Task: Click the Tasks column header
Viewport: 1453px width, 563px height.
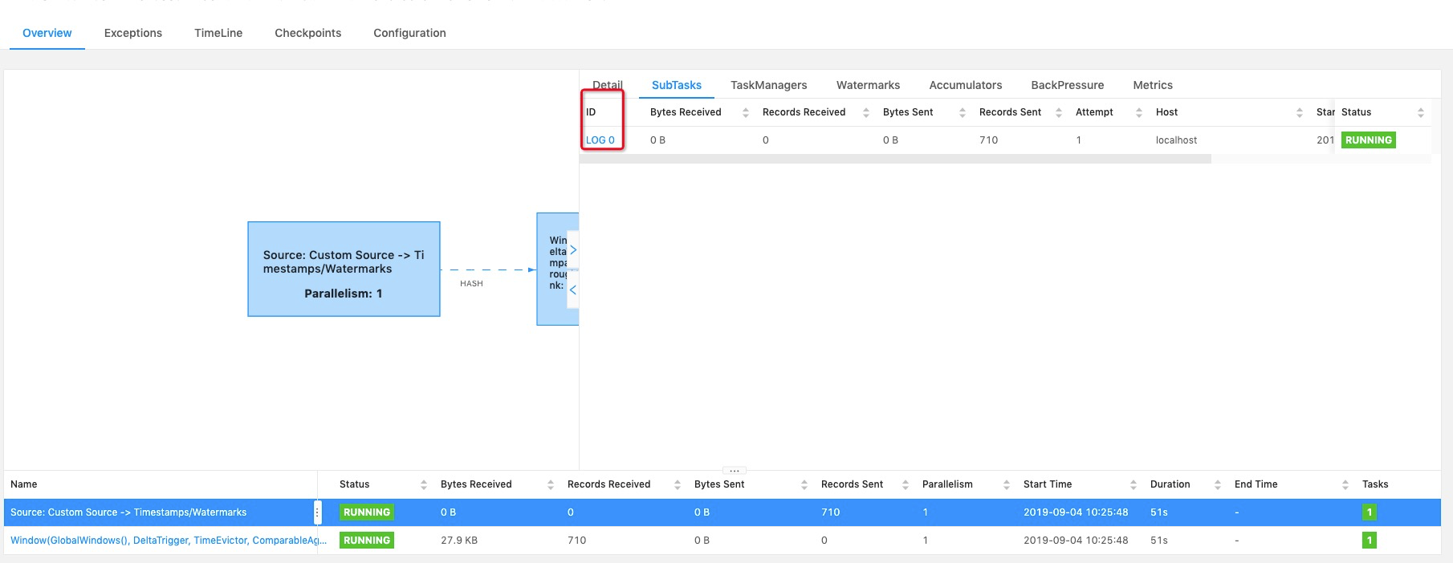Action: [x=1375, y=484]
